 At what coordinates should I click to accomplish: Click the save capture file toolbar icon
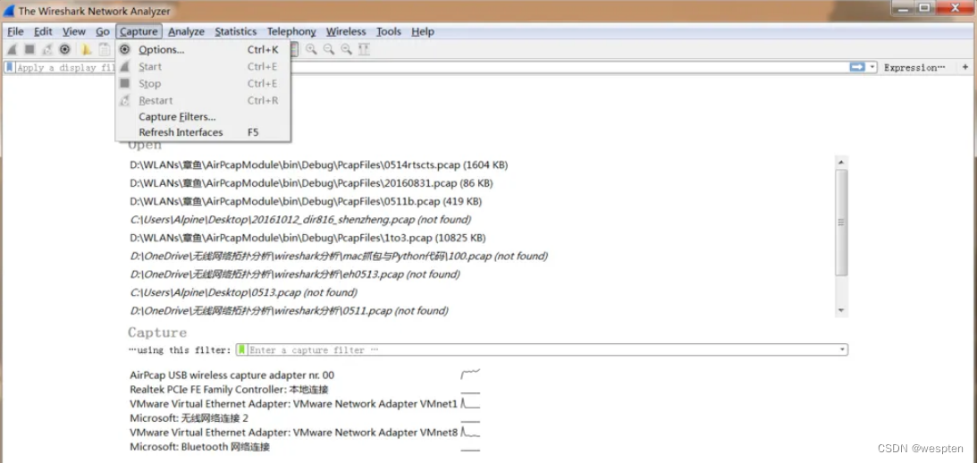(104, 49)
